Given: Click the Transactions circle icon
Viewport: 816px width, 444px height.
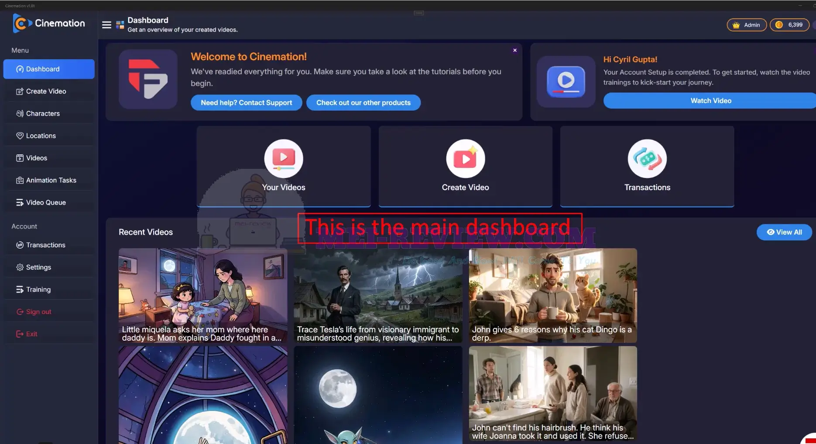Looking at the screenshot, I should pos(647,159).
